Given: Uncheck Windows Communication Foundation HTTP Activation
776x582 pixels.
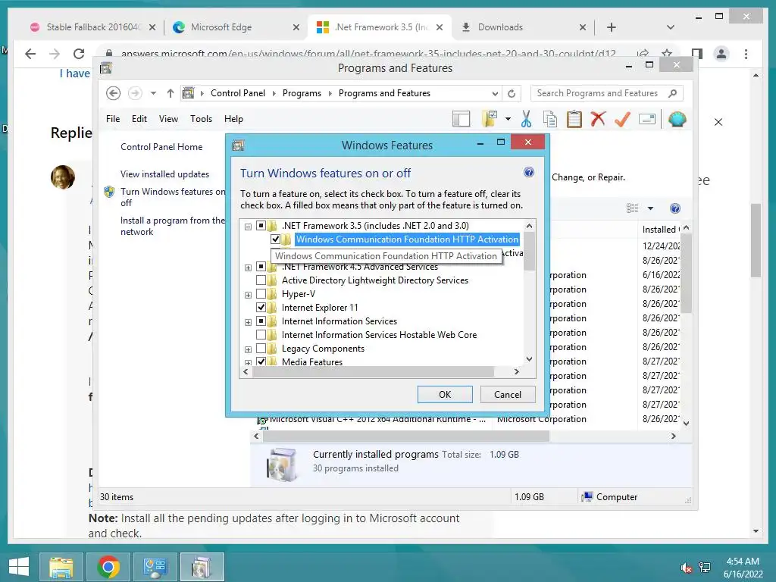Looking at the screenshot, I should pyautogui.click(x=276, y=239).
